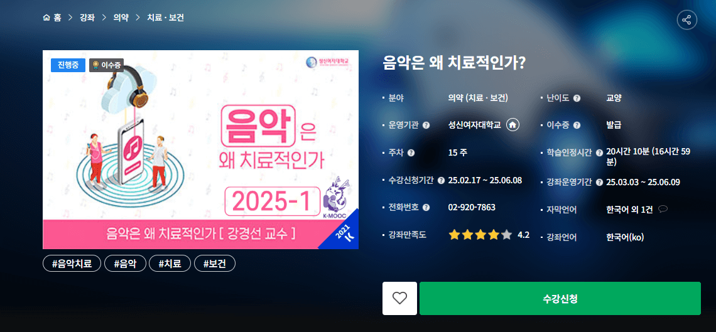Screen dimensions: 716x332
Task: Open 강좌 breadcrumb link
Action: pos(87,18)
